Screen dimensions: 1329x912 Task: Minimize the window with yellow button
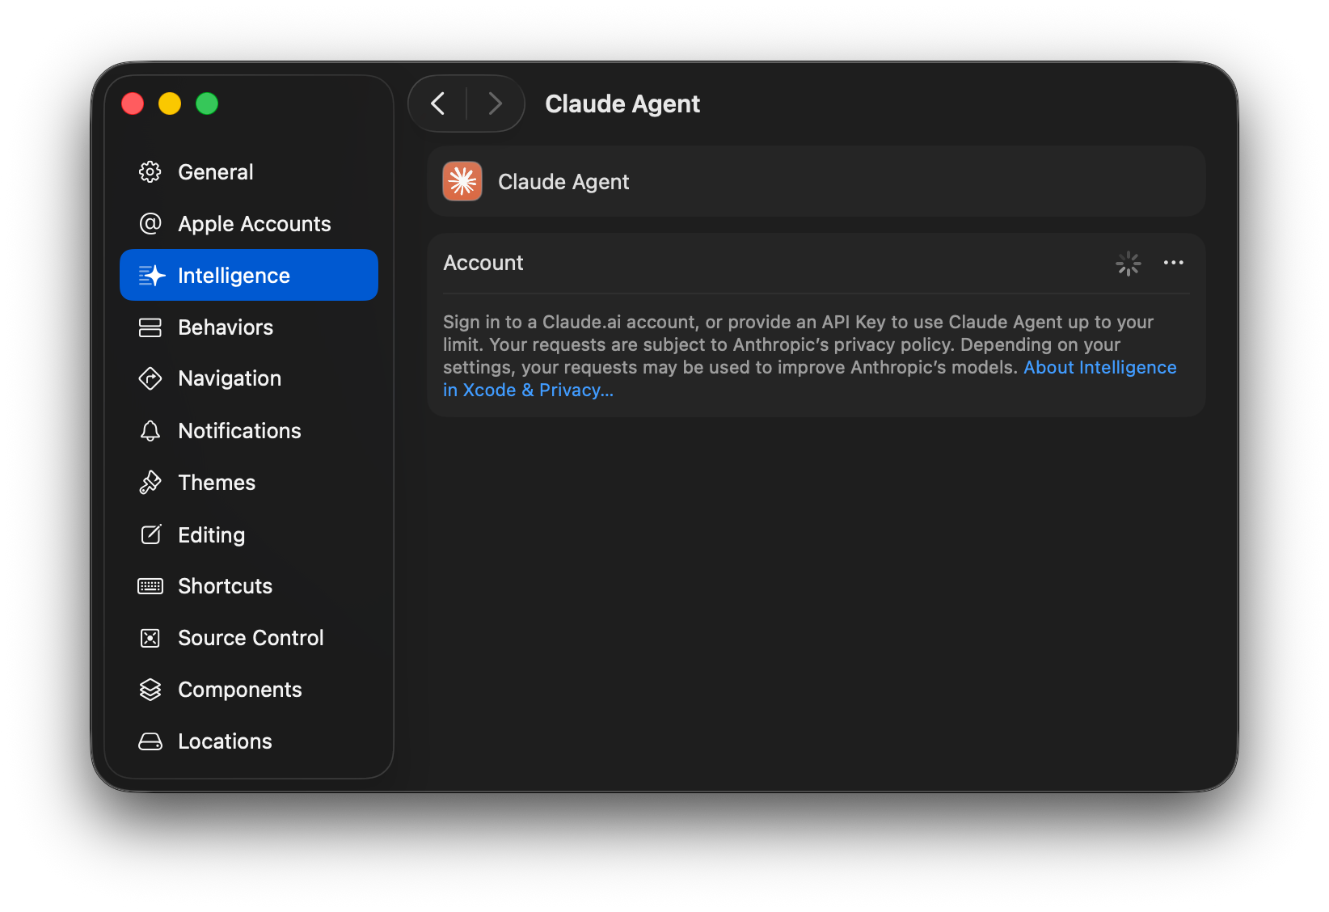coord(170,103)
